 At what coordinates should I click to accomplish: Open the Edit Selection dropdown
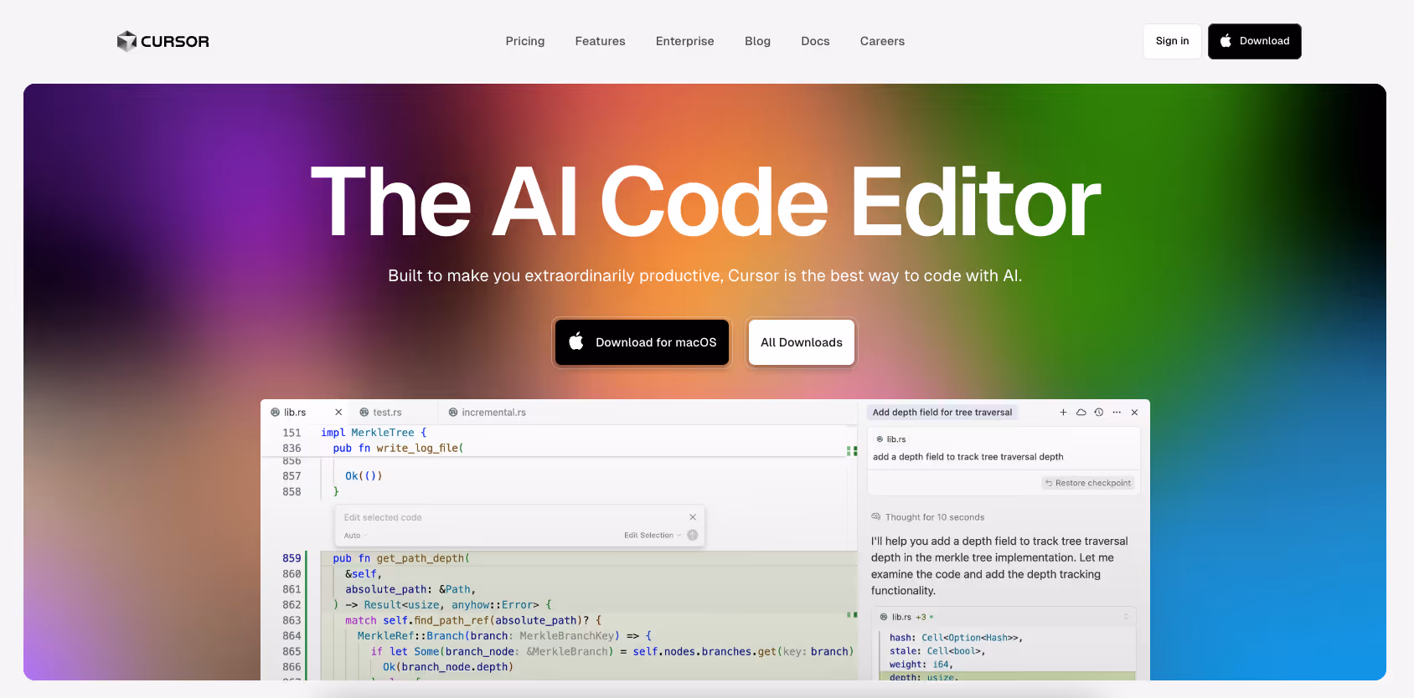(653, 536)
